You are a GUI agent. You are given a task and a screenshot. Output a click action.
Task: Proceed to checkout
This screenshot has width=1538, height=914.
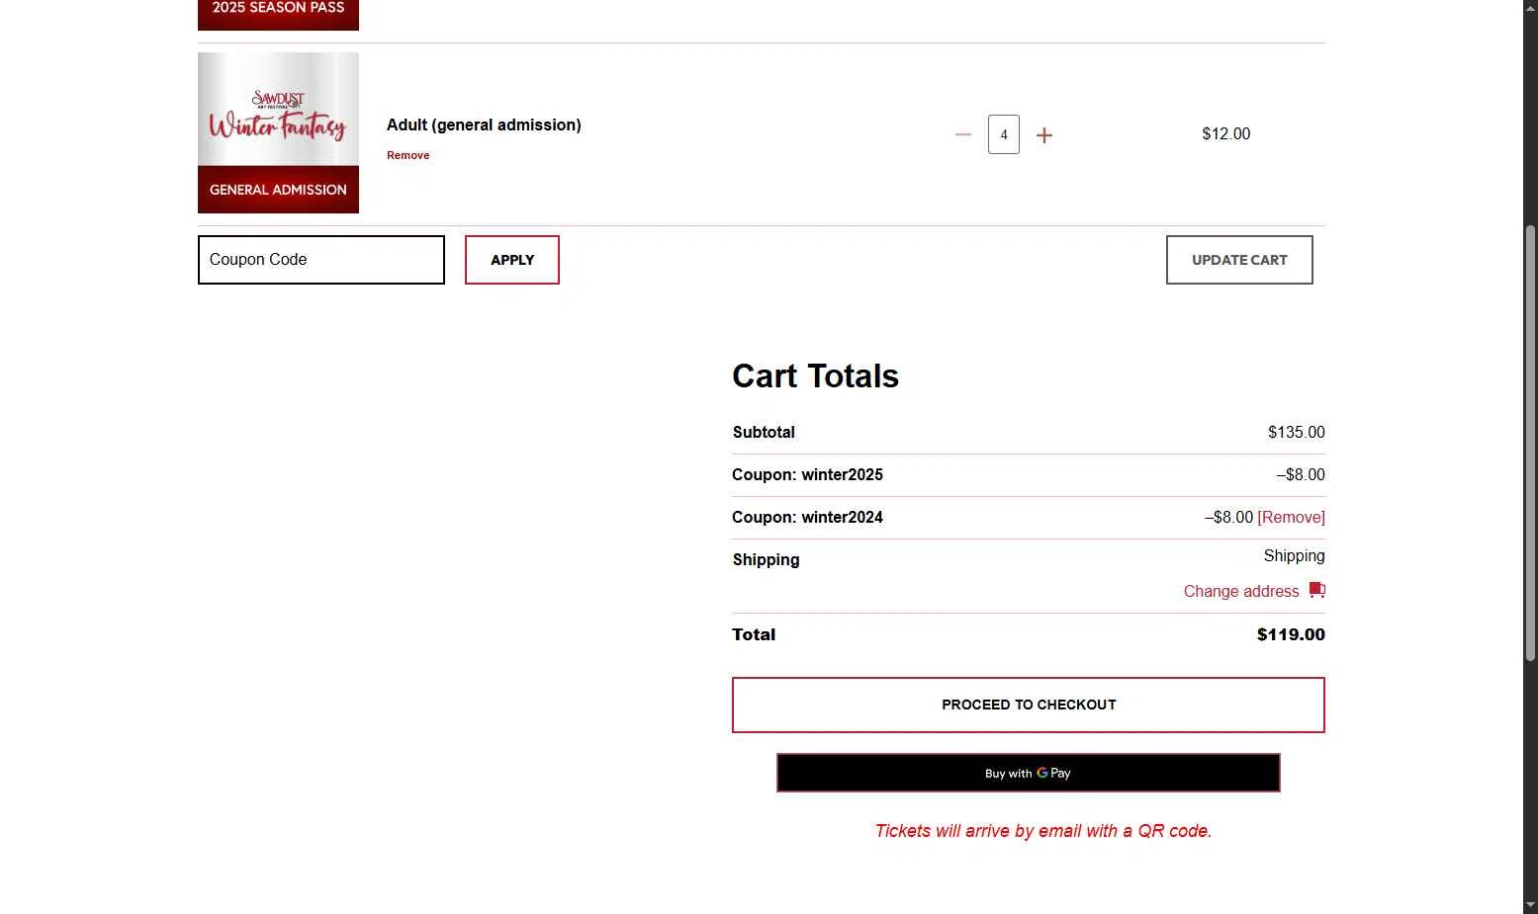coord(1029,705)
